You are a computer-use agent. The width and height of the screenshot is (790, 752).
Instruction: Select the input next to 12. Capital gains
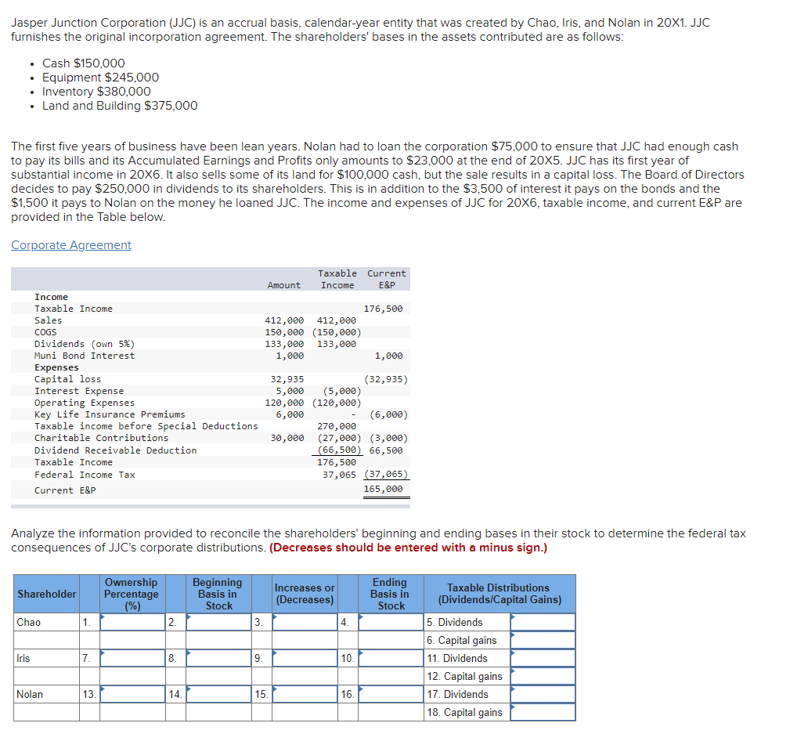coord(543,676)
